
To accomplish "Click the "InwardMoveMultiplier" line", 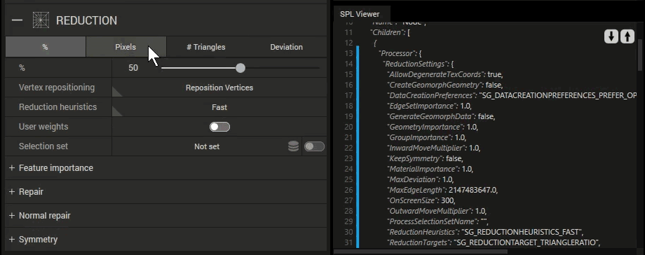I will pos(433,148).
